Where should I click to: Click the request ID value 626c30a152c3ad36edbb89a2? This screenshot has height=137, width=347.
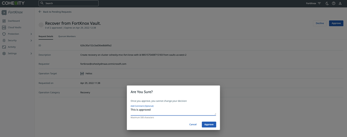(x=96, y=45)
